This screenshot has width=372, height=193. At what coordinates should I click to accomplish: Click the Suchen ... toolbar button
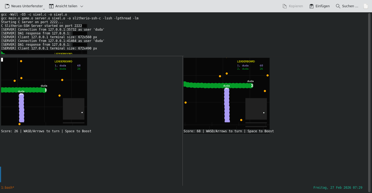click(347, 6)
